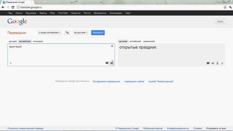Open Карты in the Google bar
The image size is (233, 131).
tap(43, 13)
